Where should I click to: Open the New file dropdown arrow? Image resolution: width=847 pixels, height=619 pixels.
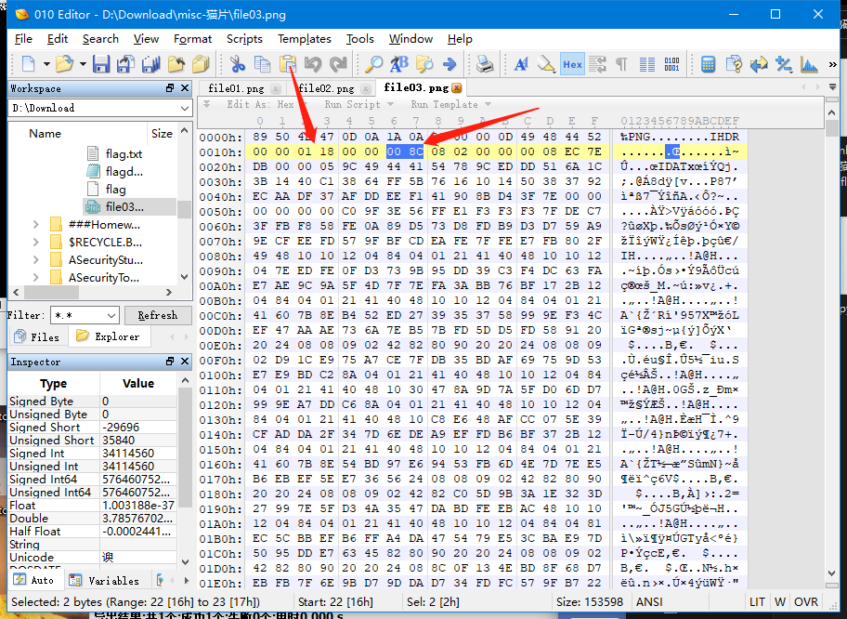pyautogui.click(x=46, y=64)
